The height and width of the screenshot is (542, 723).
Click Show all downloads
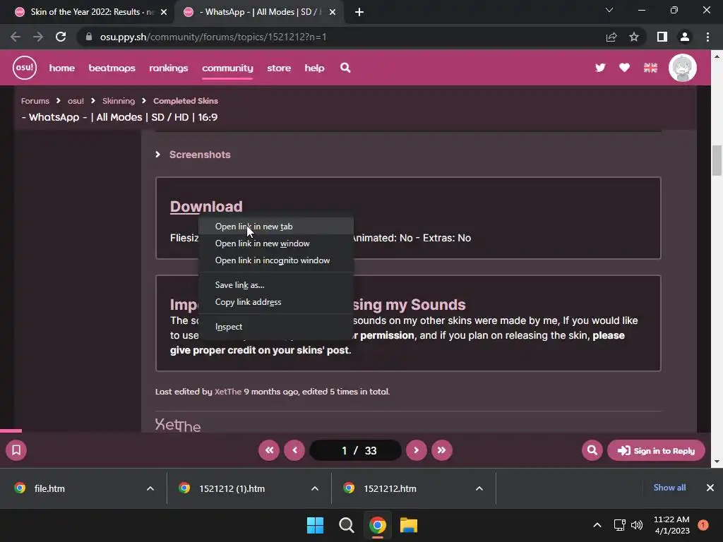click(669, 487)
